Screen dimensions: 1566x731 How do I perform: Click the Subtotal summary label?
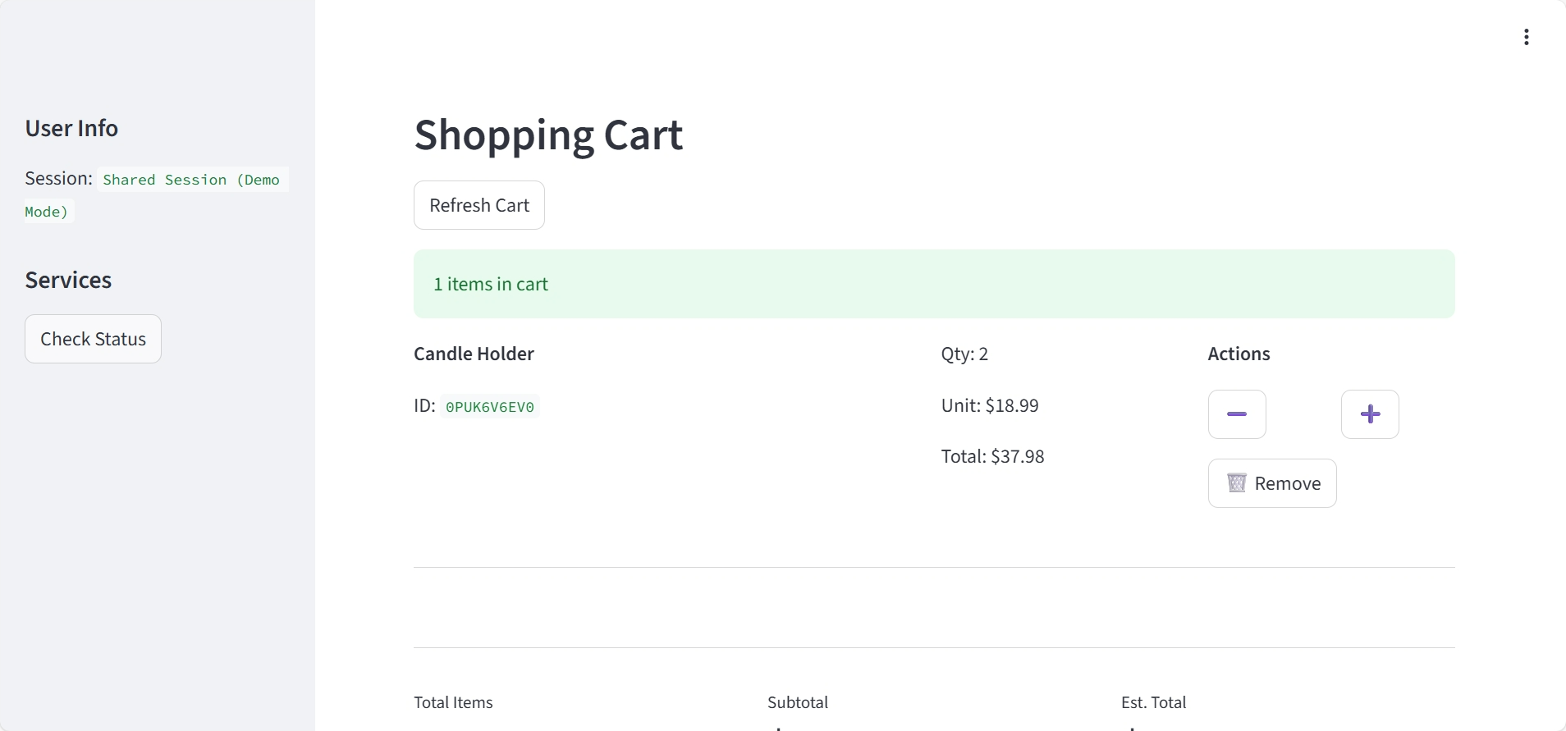(x=797, y=702)
